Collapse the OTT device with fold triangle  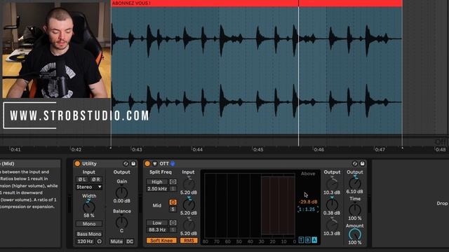(x=155, y=164)
